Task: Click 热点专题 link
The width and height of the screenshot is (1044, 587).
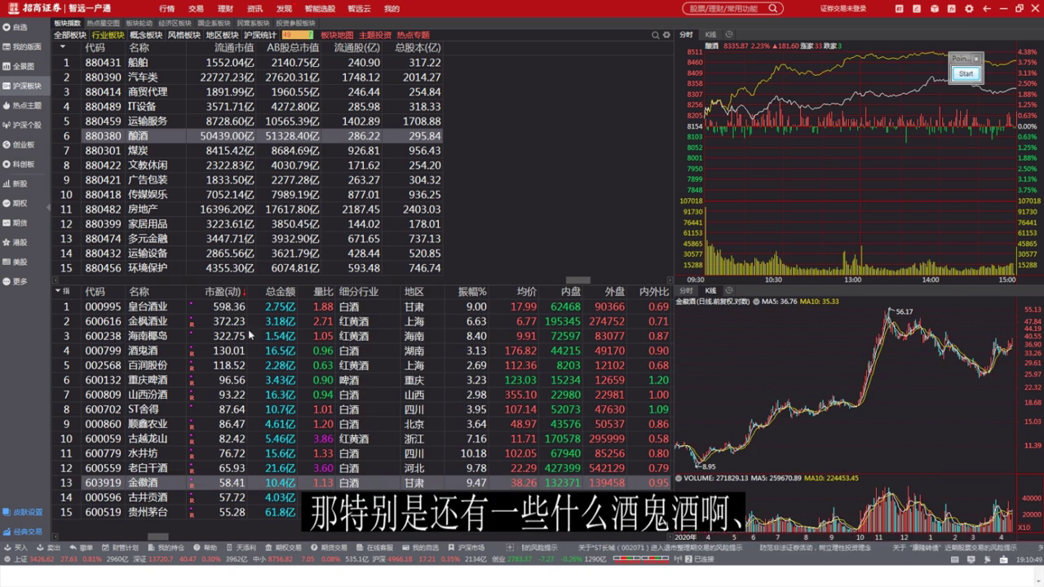Action: click(x=414, y=35)
